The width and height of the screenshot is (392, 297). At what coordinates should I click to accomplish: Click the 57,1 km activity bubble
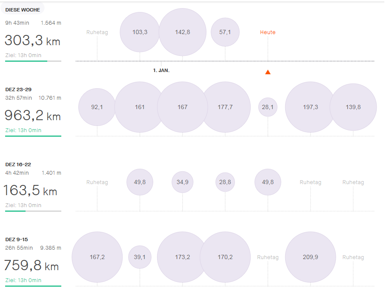pyautogui.click(x=225, y=32)
